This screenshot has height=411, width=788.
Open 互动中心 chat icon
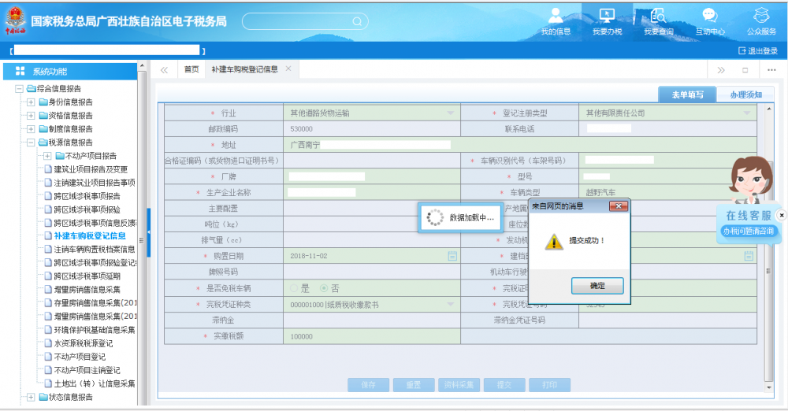coord(709,20)
